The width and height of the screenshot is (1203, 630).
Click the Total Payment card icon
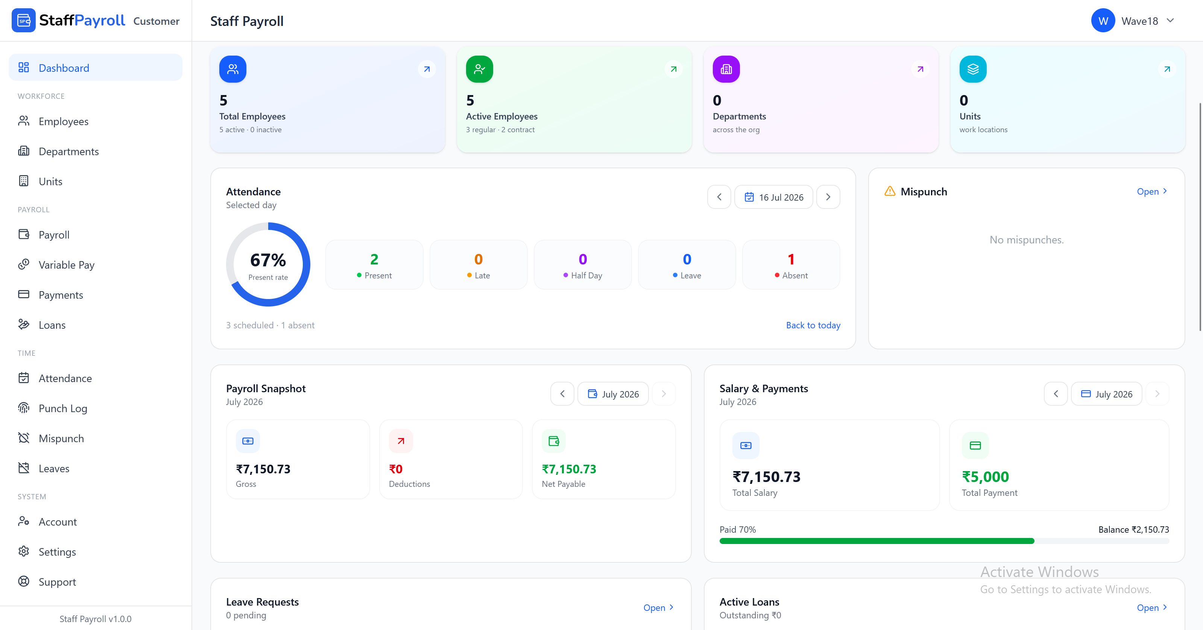point(975,445)
